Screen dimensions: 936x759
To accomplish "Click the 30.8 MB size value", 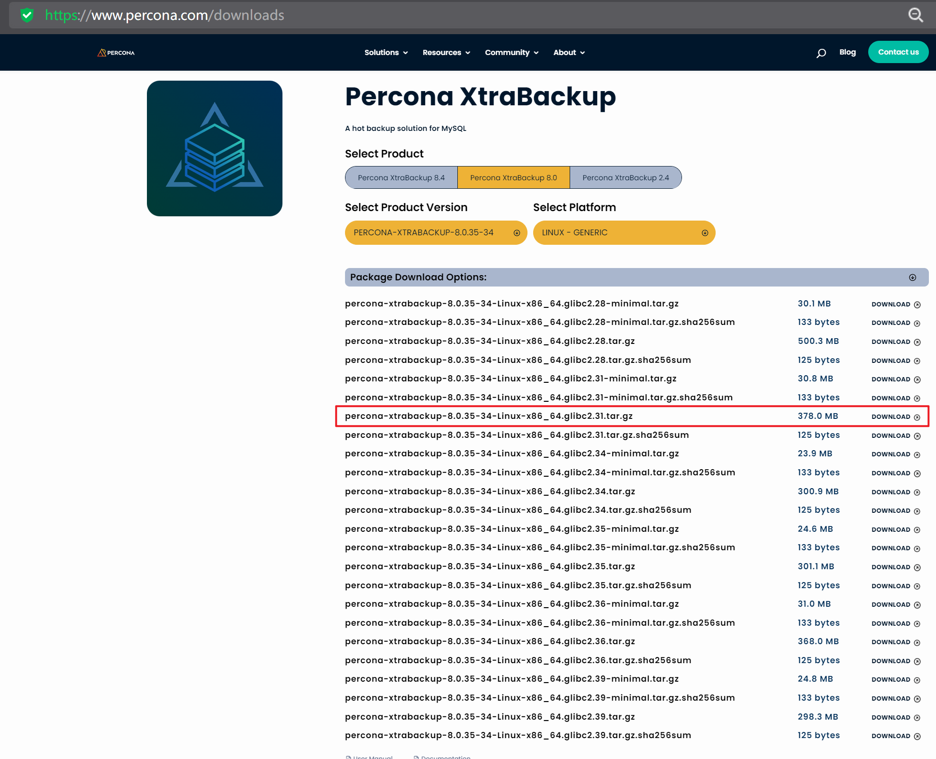I will coord(815,379).
